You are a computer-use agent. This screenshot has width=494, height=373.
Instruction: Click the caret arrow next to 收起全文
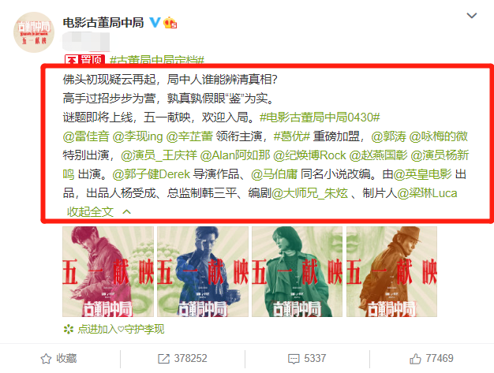pyautogui.click(x=126, y=211)
